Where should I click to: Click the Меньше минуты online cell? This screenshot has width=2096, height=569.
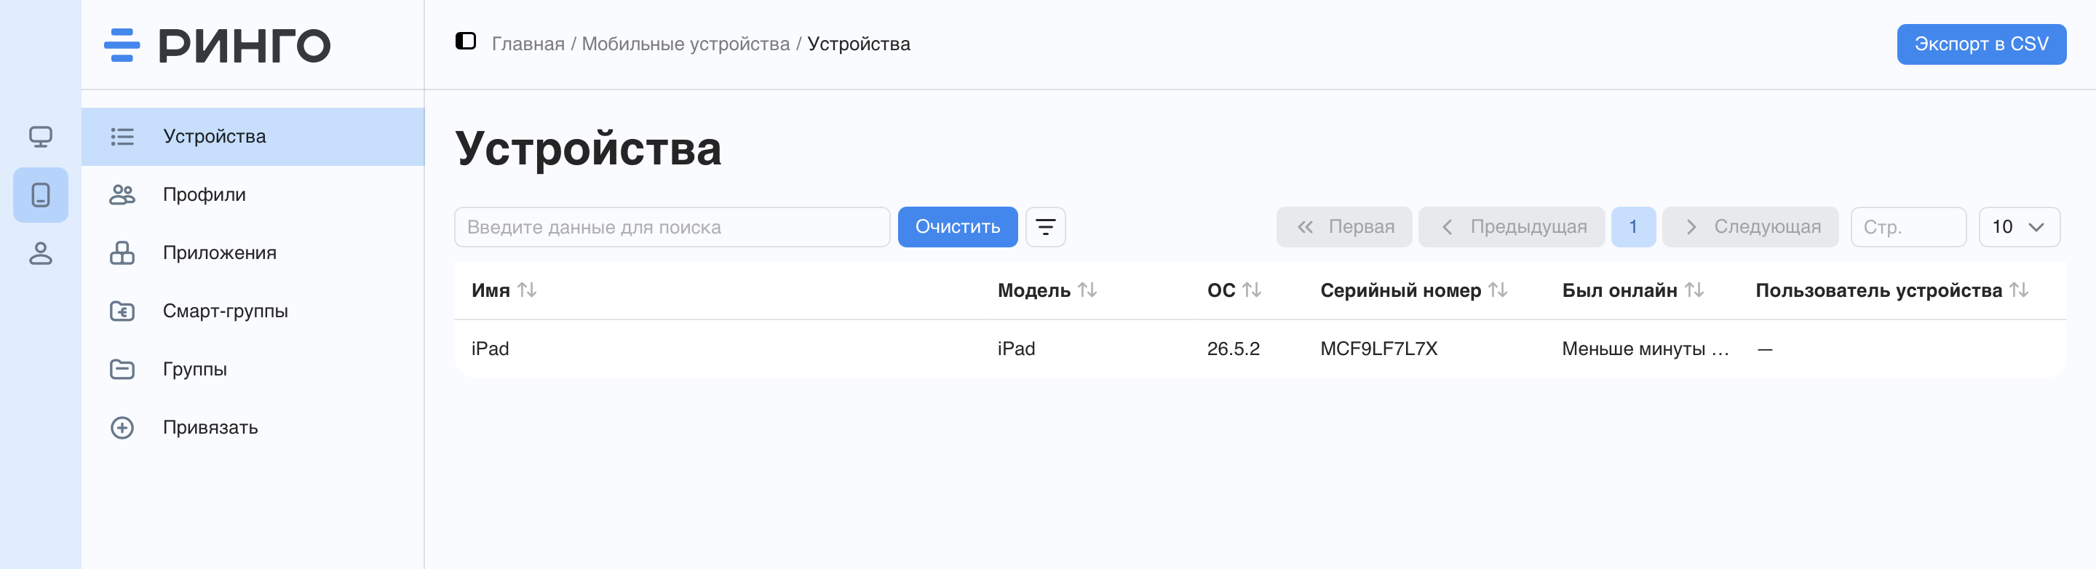(1646, 349)
